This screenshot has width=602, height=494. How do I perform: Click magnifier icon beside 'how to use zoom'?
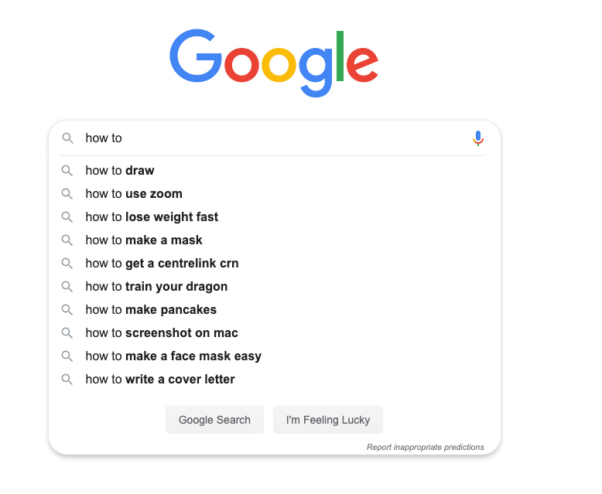(x=67, y=194)
